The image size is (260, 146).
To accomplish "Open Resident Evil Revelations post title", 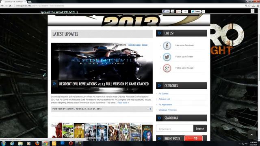I will [104, 84].
